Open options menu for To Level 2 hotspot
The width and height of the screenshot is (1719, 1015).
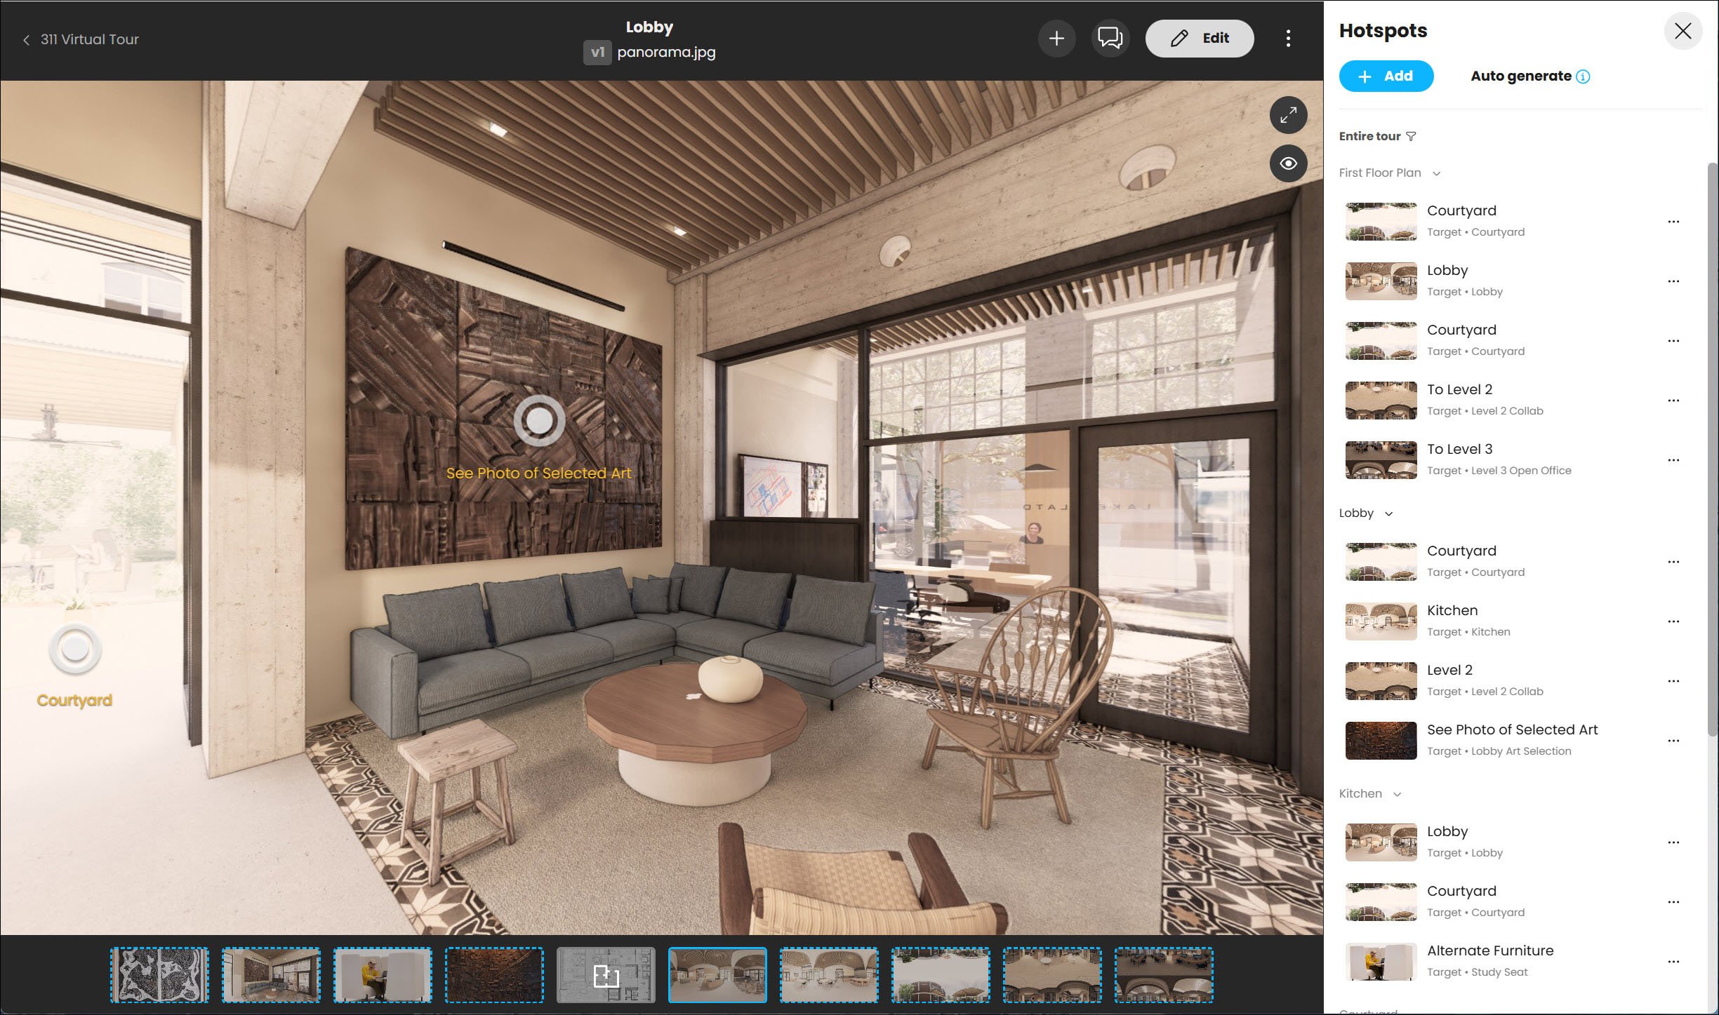click(x=1673, y=401)
